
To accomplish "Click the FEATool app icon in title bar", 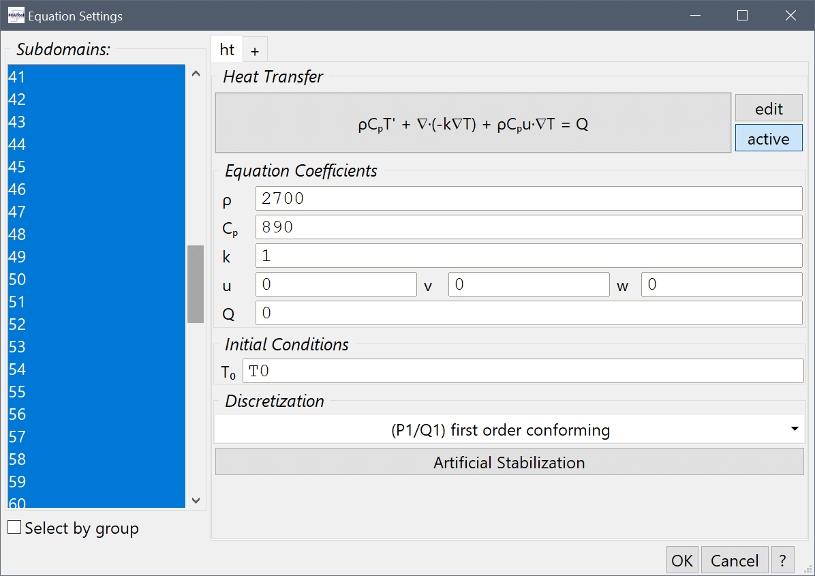I will (x=15, y=16).
